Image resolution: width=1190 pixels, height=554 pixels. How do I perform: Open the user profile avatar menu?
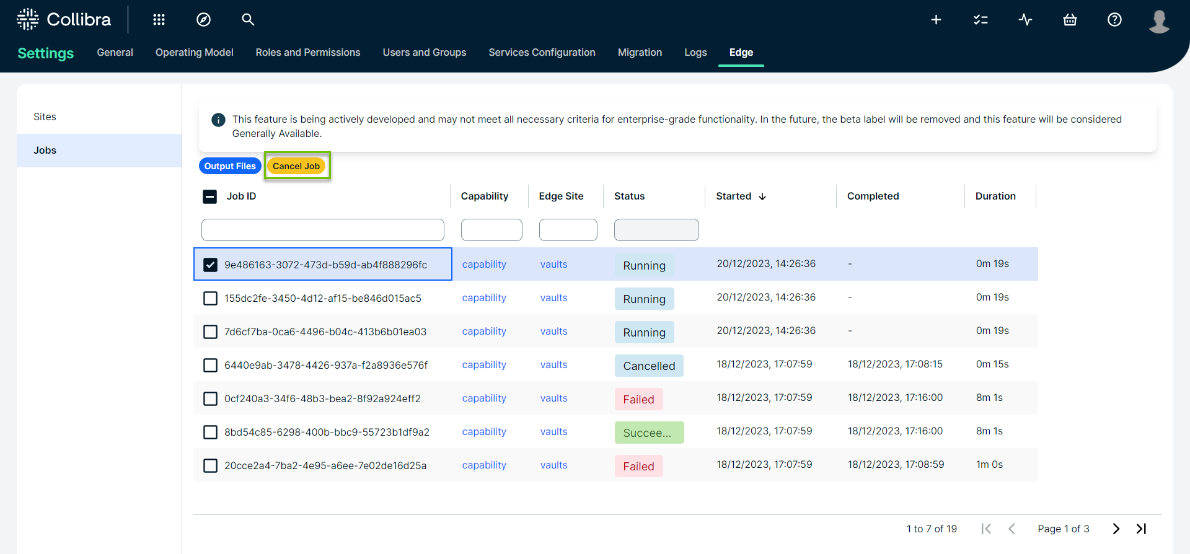click(1158, 20)
